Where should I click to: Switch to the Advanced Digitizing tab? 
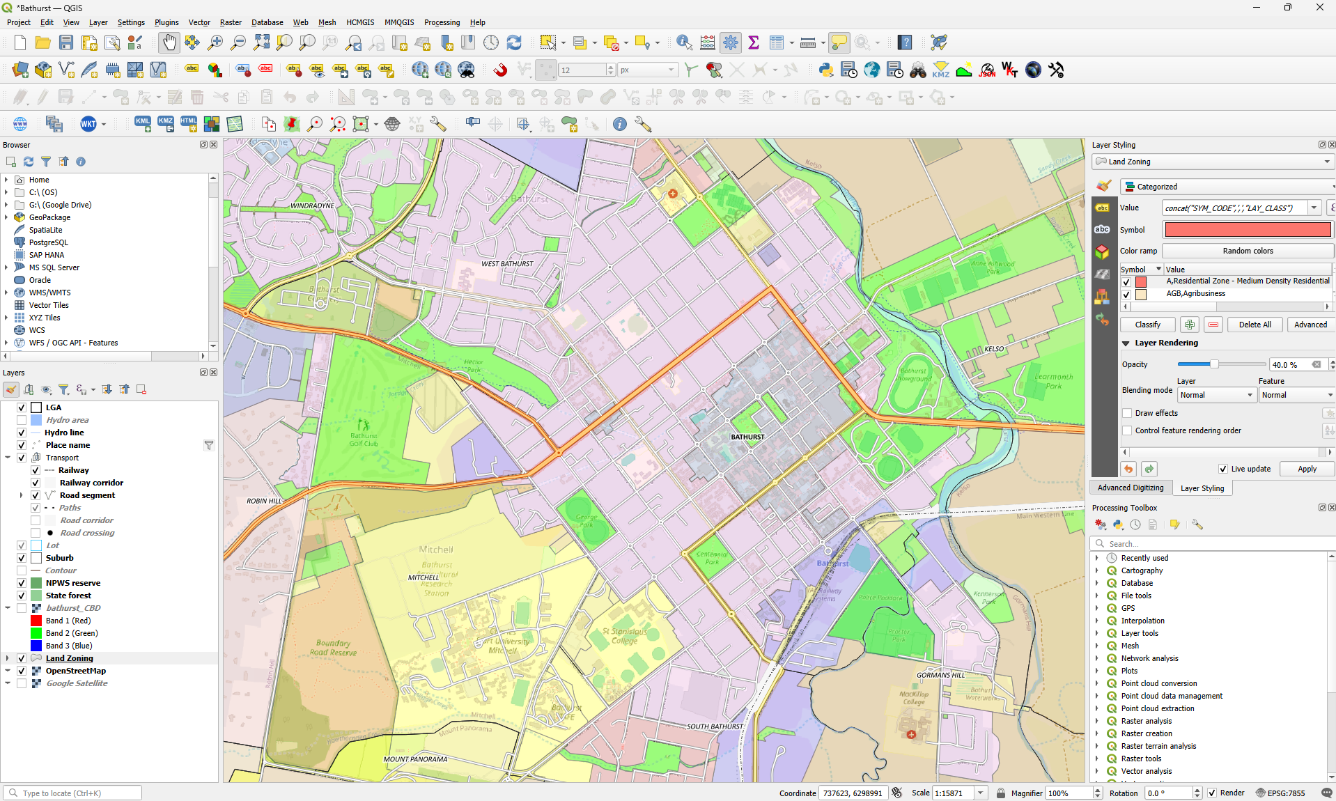[1130, 488]
